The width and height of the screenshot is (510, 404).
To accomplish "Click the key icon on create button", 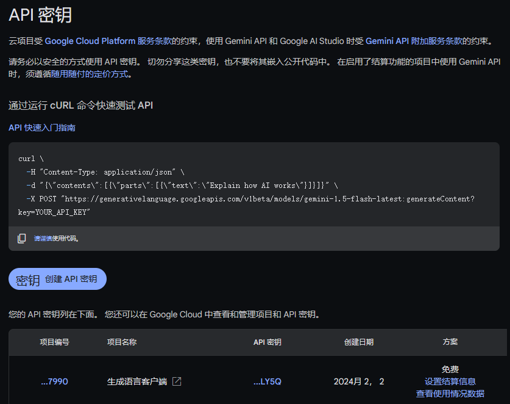I will pyautogui.click(x=27, y=280).
